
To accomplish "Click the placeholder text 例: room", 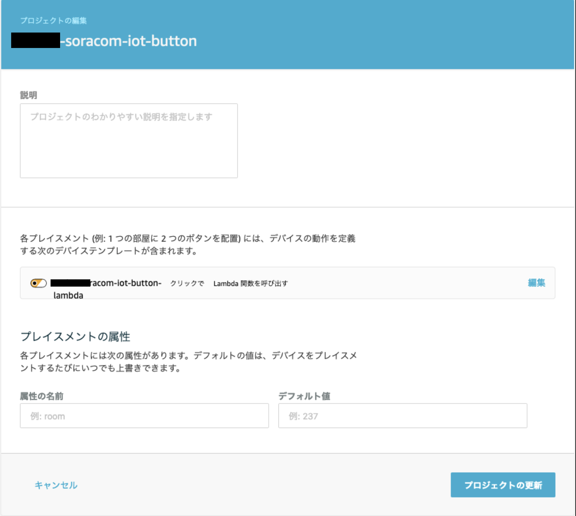I will point(47,416).
